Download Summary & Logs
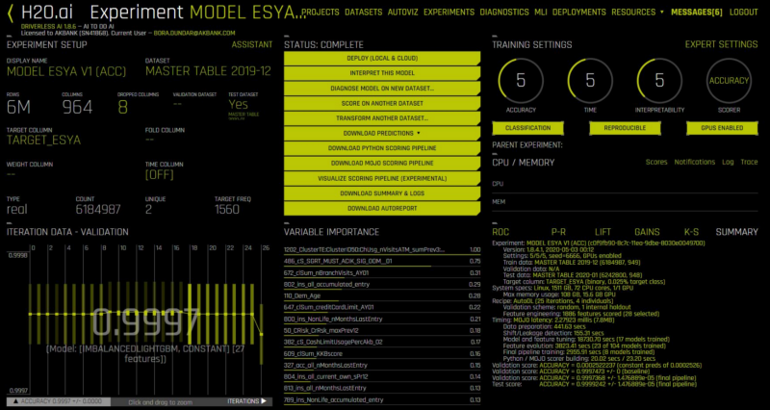The image size is (770, 410). [x=382, y=193]
